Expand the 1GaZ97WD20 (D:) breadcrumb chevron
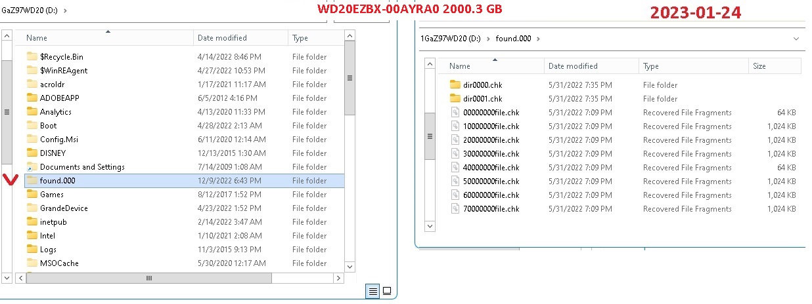The image size is (812, 304). [489, 39]
